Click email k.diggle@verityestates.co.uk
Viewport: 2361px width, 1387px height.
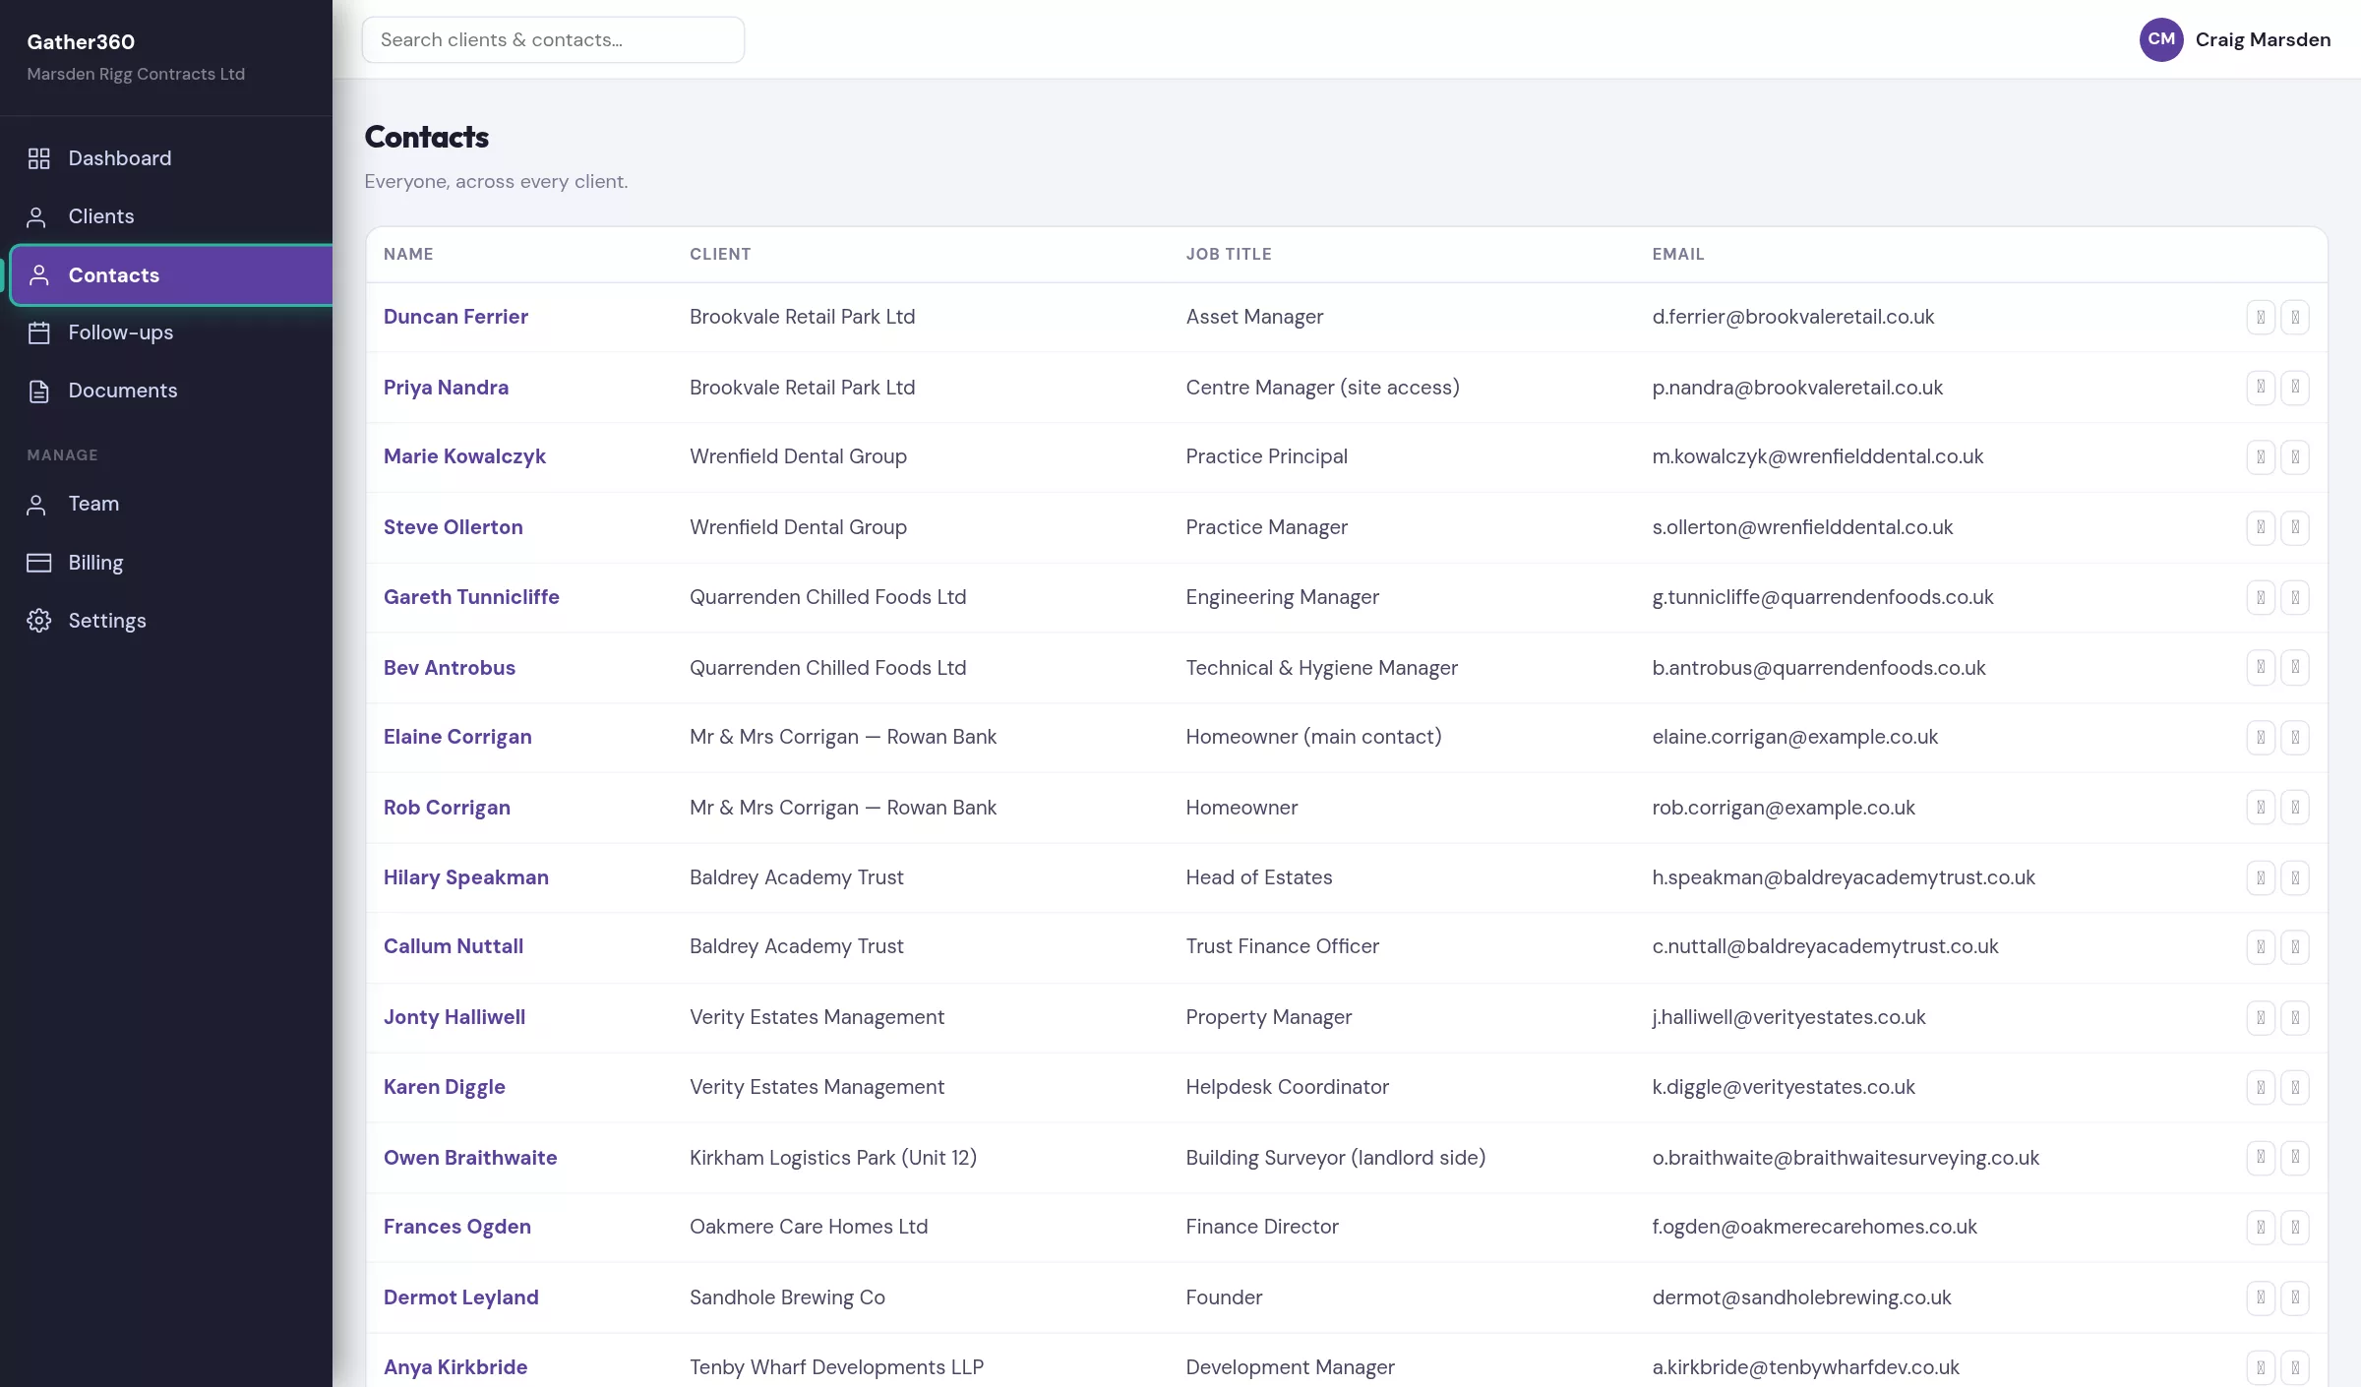(1784, 1087)
